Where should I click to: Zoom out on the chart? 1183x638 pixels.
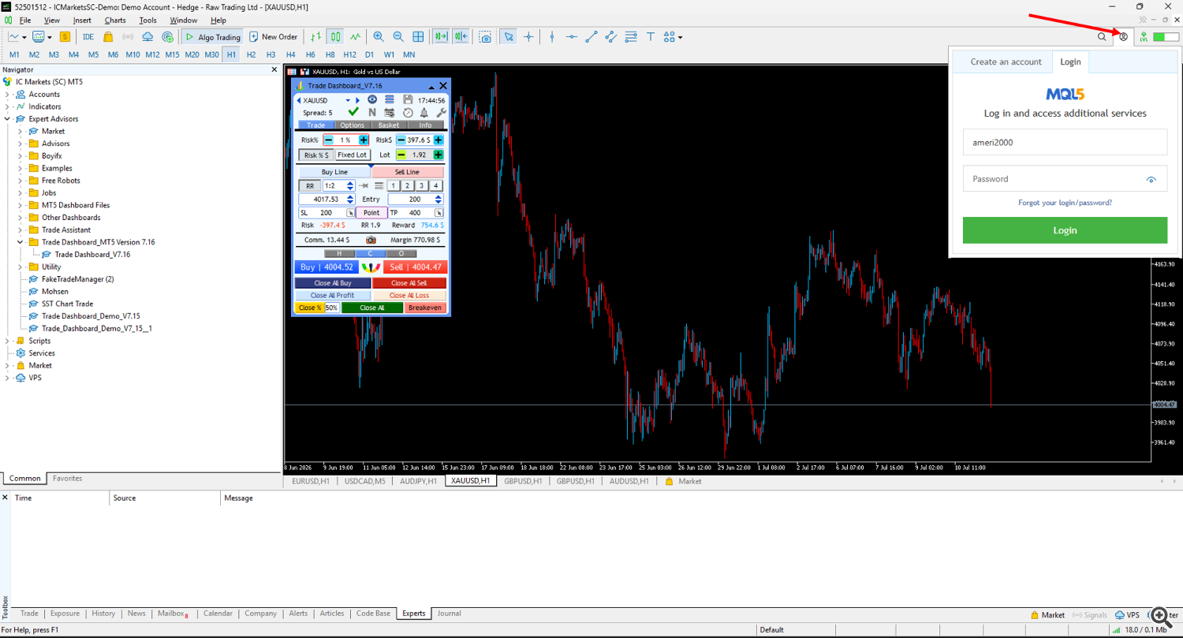(398, 36)
